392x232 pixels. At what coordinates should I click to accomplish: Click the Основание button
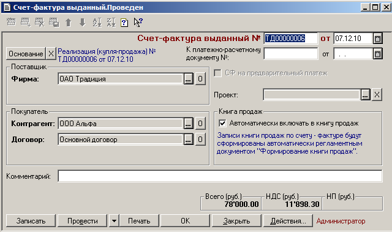coord(26,54)
